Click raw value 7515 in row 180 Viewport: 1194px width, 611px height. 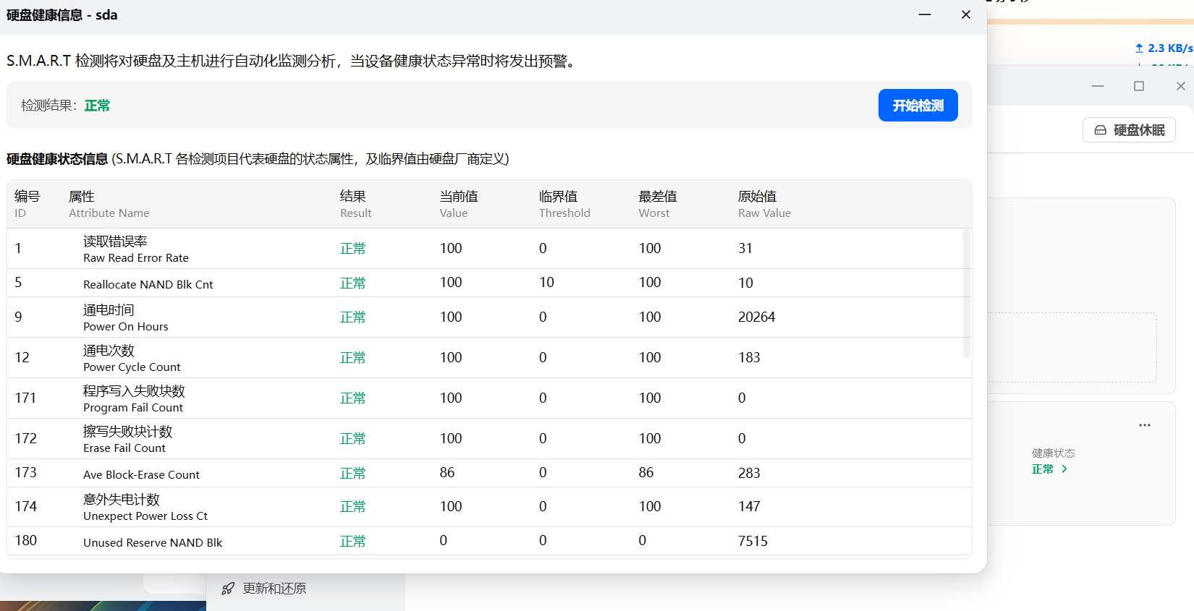point(753,541)
